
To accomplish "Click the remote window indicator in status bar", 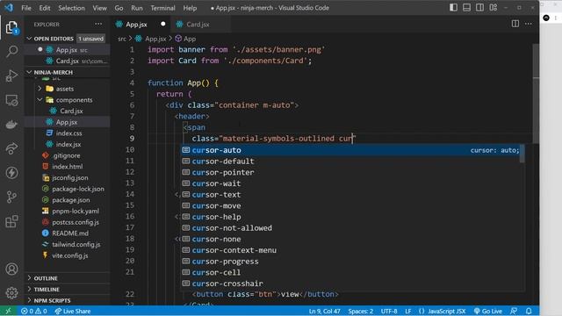I will coord(8,311).
